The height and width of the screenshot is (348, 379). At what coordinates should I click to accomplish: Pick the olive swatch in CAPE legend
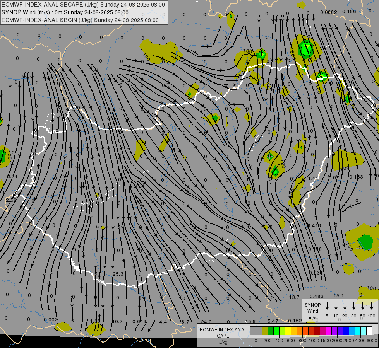(265, 331)
